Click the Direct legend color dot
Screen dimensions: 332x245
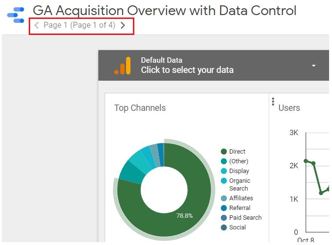[x=224, y=152]
